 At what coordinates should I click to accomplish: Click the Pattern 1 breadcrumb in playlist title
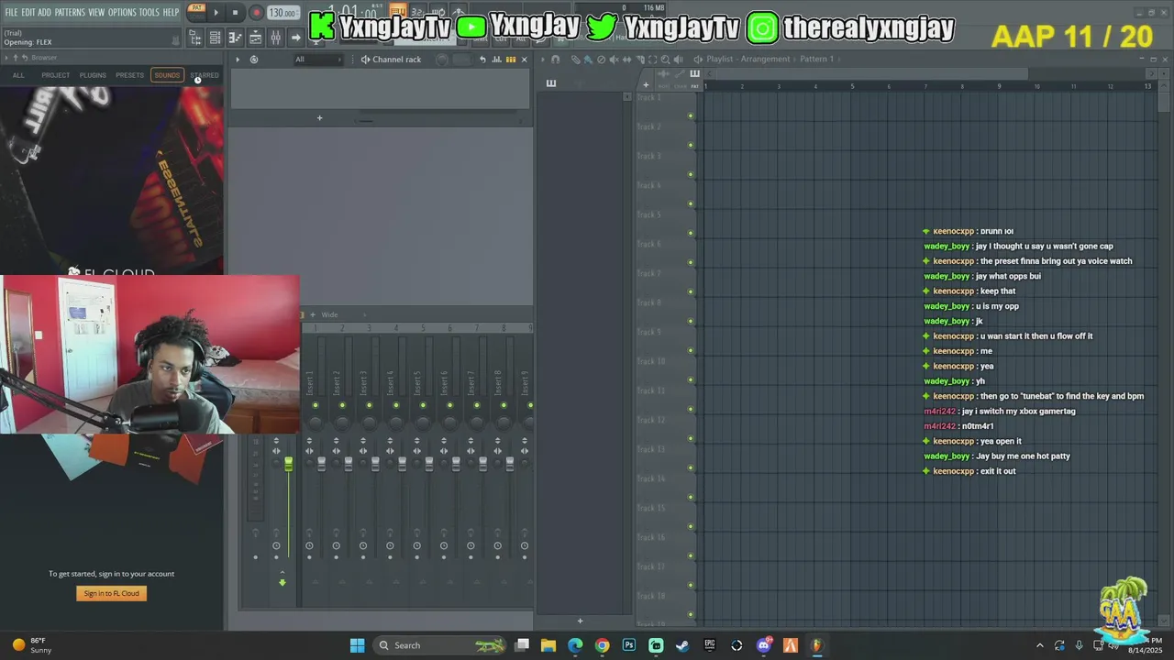pos(816,60)
